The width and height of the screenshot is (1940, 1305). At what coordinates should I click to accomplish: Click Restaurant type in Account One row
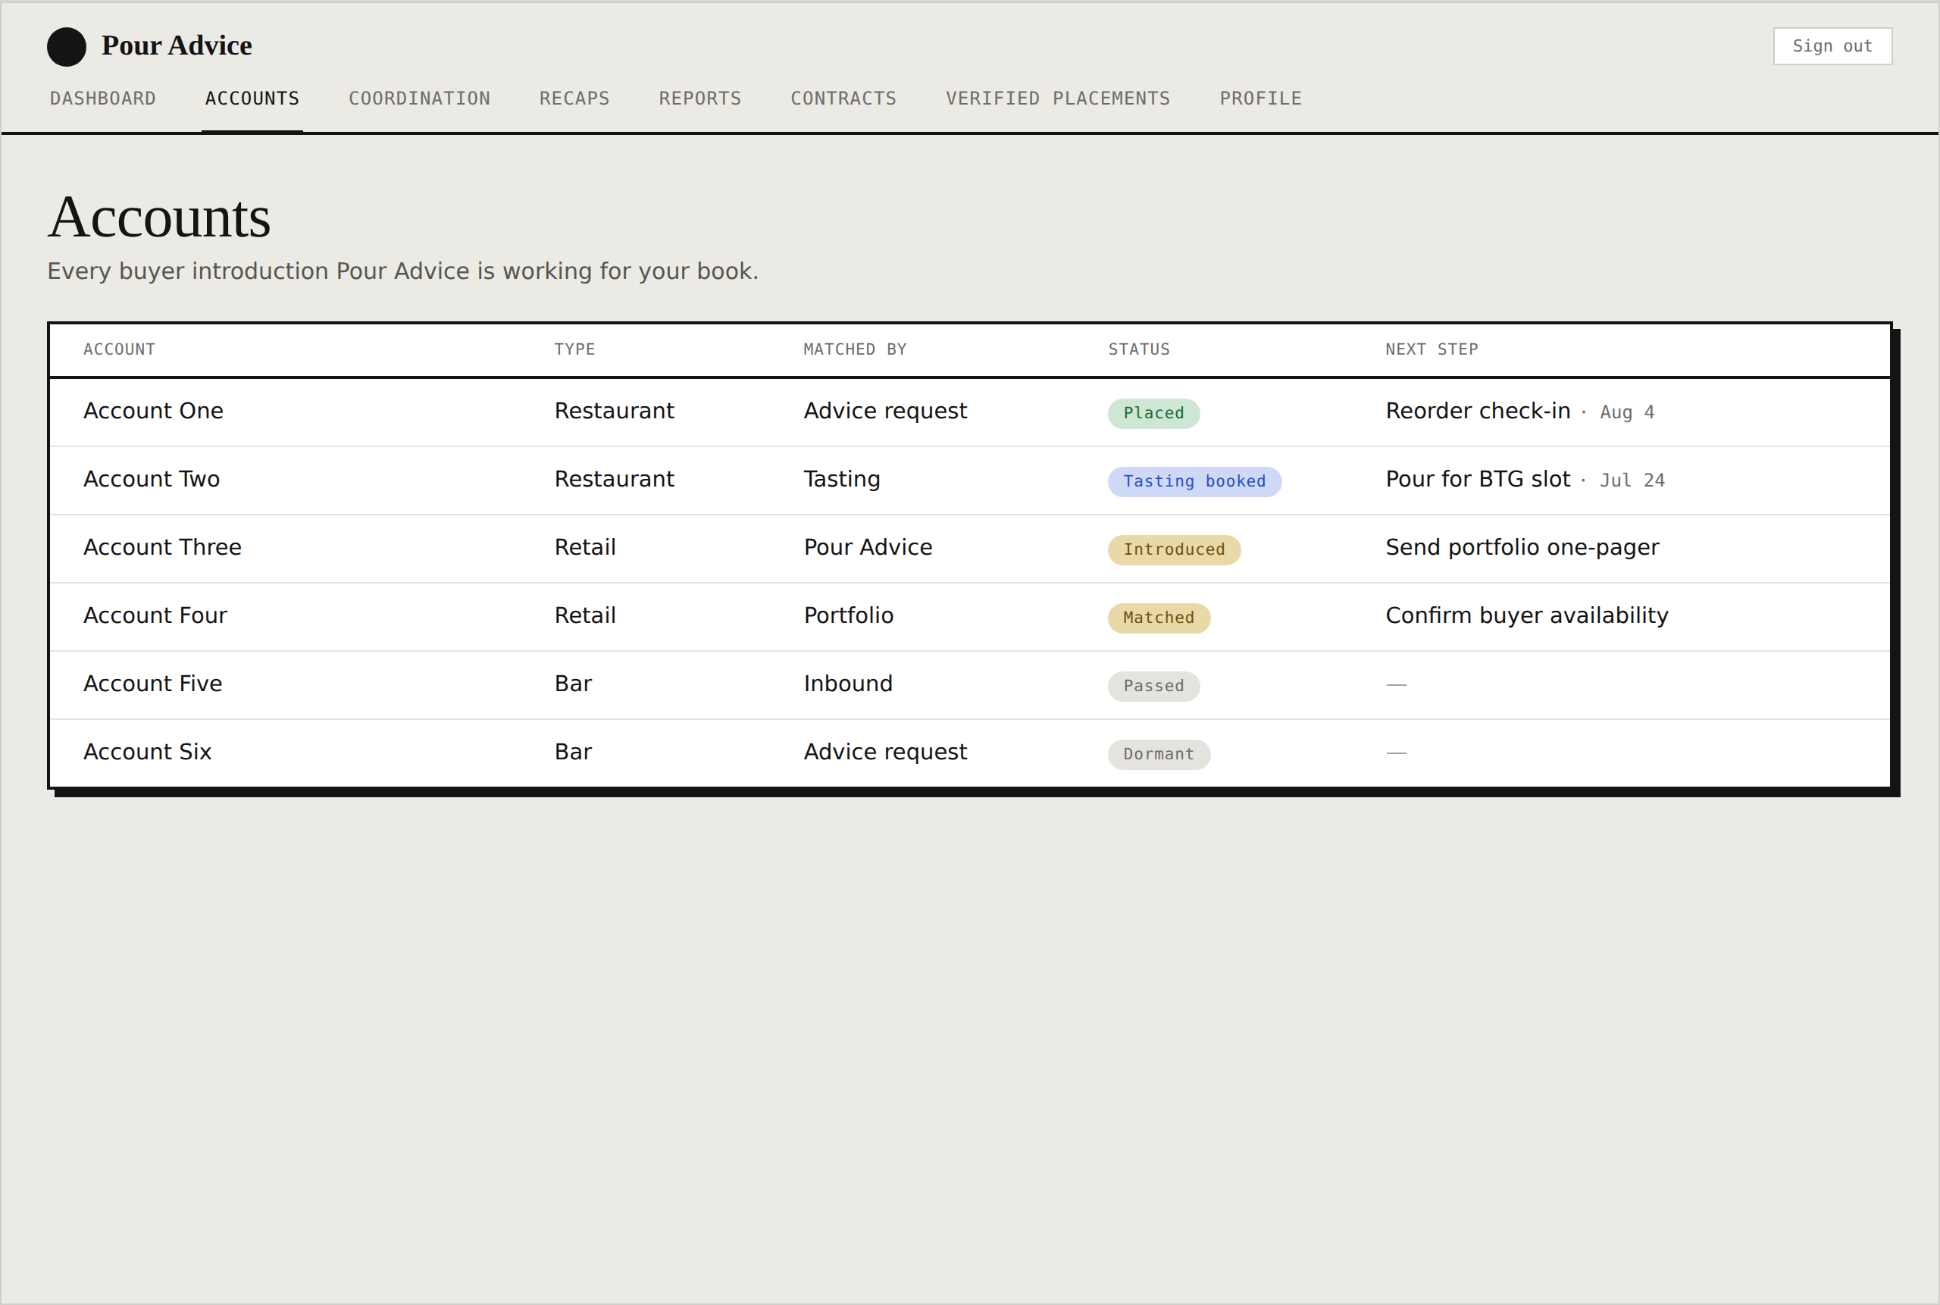click(615, 412)
